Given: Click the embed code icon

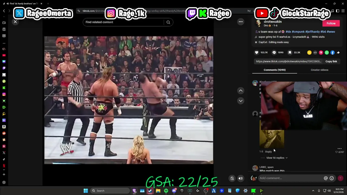Looking at the screenshot, I should click(315, 53).
